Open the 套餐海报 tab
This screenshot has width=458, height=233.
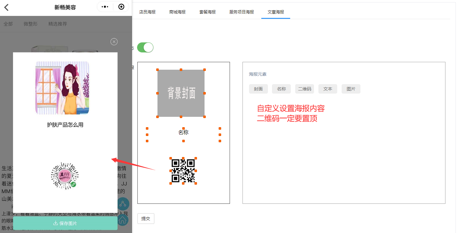click(208, 12)
